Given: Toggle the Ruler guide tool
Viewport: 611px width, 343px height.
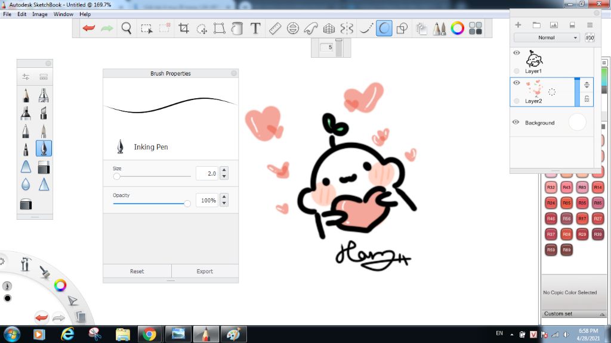Looking at the screenshot, I should (275, 28).
